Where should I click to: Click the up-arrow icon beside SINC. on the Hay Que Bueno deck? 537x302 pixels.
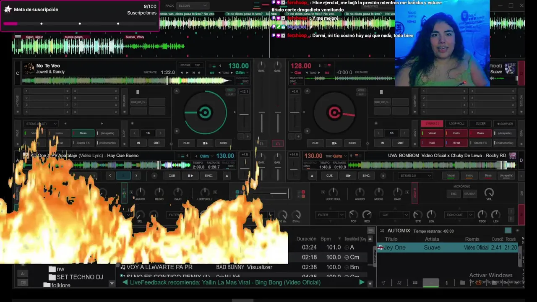227,176
